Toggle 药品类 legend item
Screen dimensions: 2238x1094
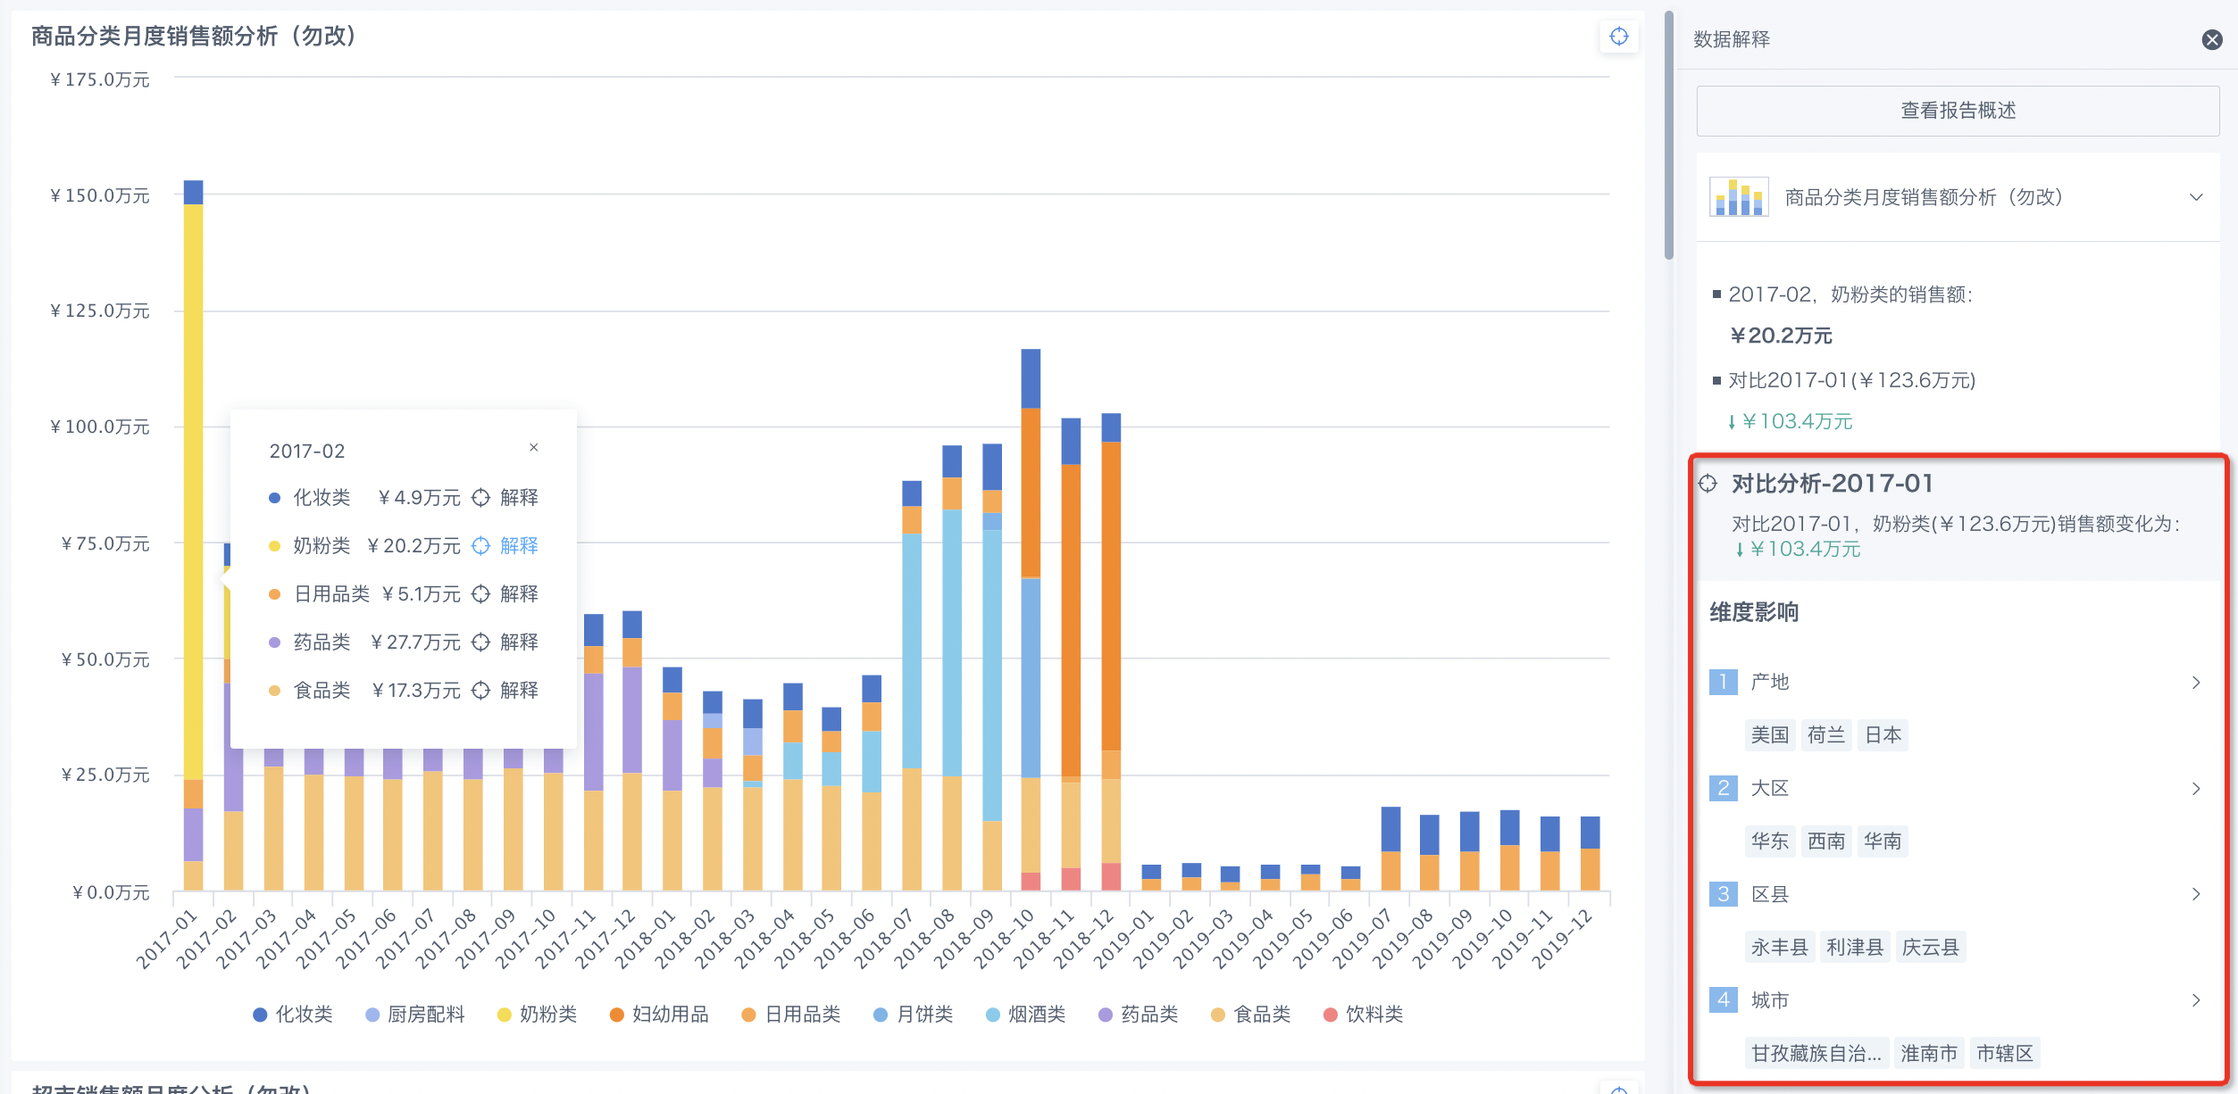(x=1138, y=1015)
